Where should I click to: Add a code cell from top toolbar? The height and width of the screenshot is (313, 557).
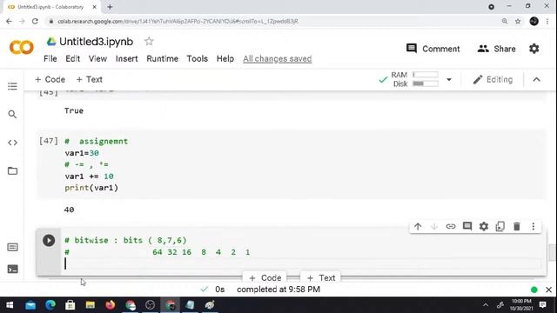50,79
